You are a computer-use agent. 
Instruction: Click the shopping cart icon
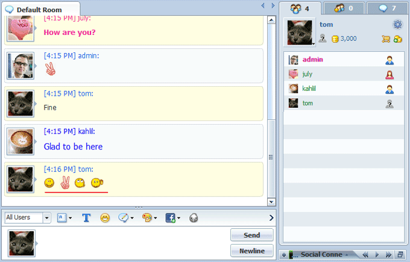point(385,39)
